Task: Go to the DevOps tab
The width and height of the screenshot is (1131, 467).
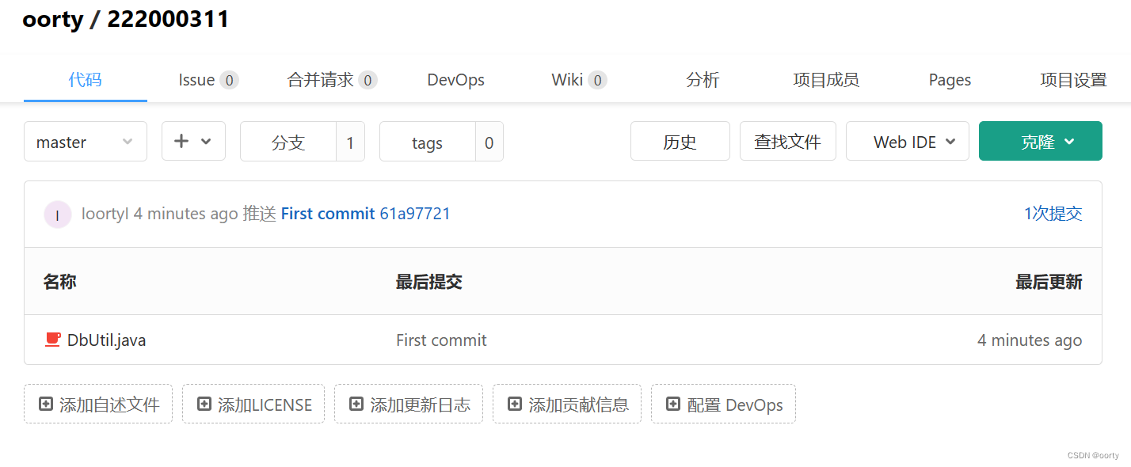Action: [x=455, y=79]
